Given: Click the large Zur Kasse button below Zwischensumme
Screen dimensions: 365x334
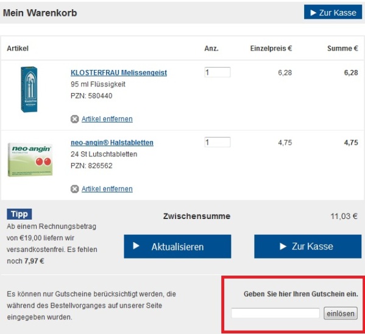Looking at the screenshot, I should [308, 246].
